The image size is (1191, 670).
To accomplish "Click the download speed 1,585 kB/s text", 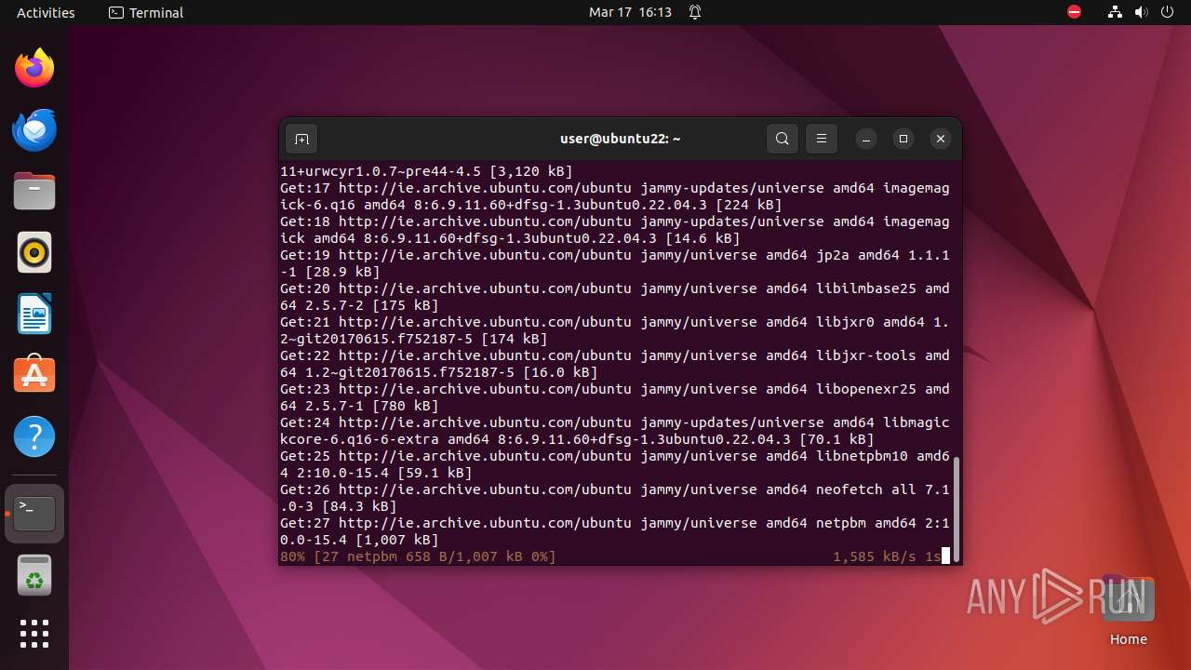I will point(874,556).
